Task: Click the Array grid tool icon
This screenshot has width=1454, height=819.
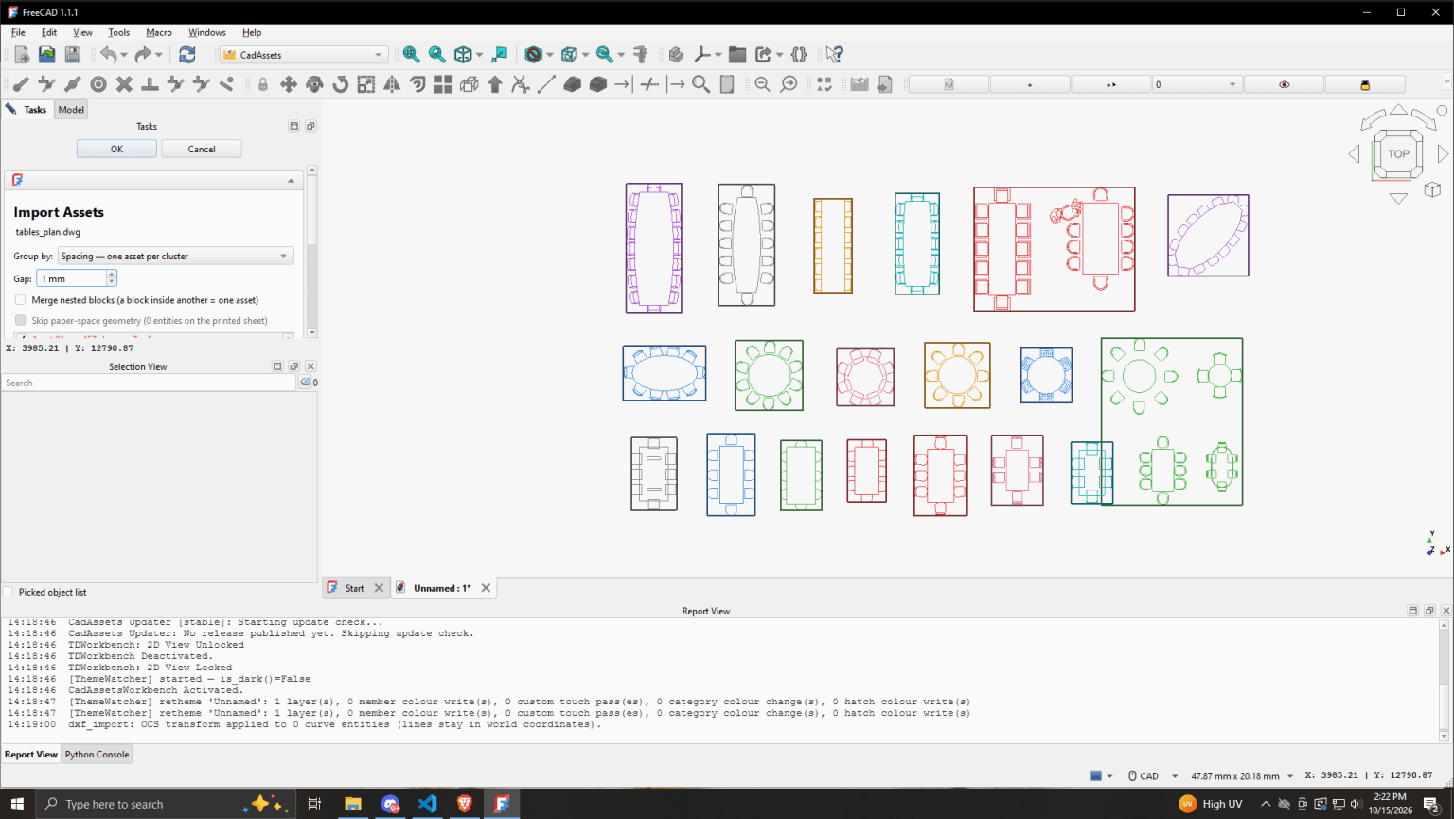Action: (443, 84)
